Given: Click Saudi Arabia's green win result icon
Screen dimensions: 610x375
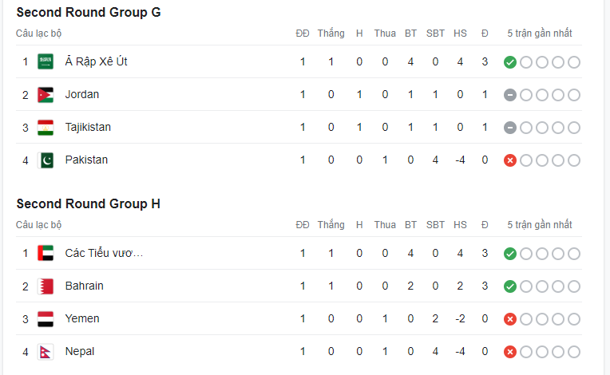Looking at the screenshot, I should point(510,62).
